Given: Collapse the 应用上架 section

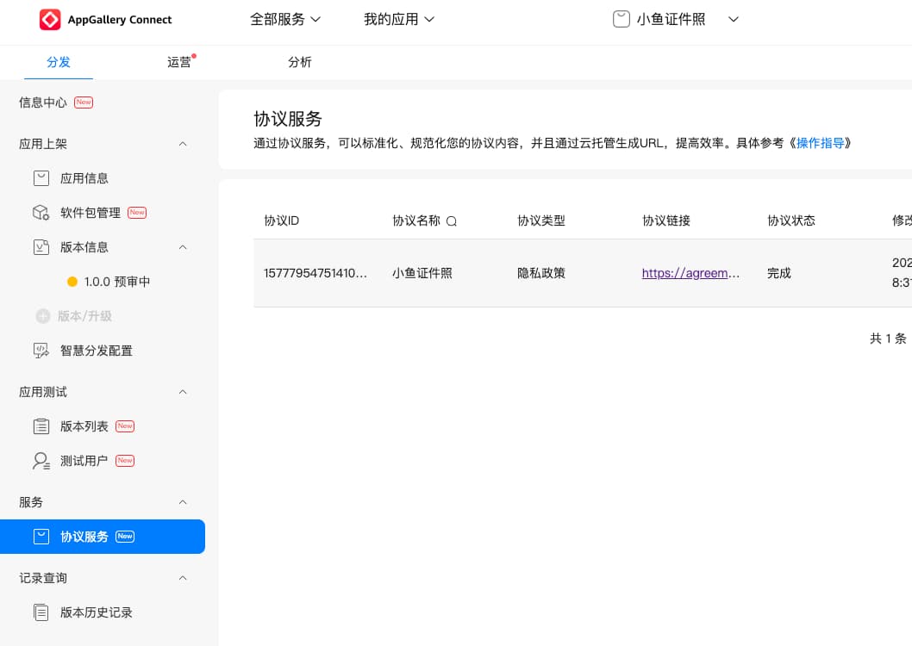Looking at the screenshot, I should [x=183, y=144].
